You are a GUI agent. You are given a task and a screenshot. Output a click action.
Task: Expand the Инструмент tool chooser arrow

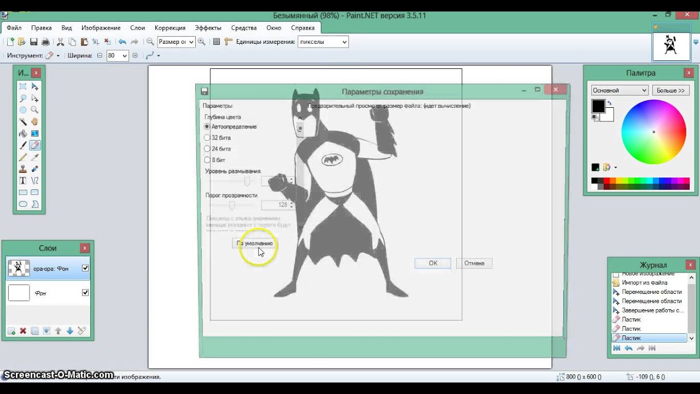click(x=58, y=56)
